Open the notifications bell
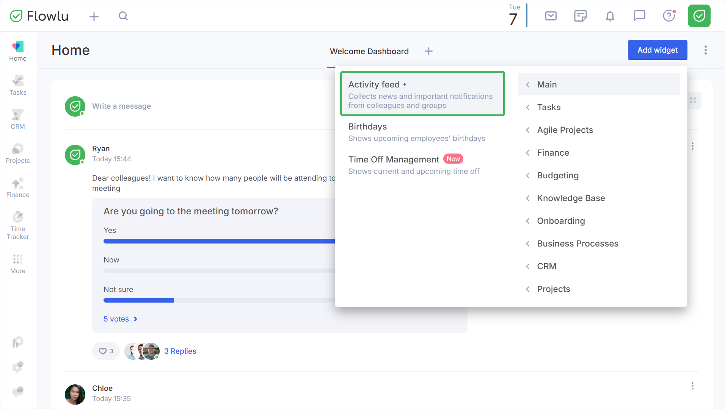The width and height of the screenshot is (725, 409). point(610,16)
